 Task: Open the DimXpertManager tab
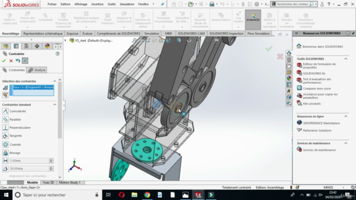37,46
